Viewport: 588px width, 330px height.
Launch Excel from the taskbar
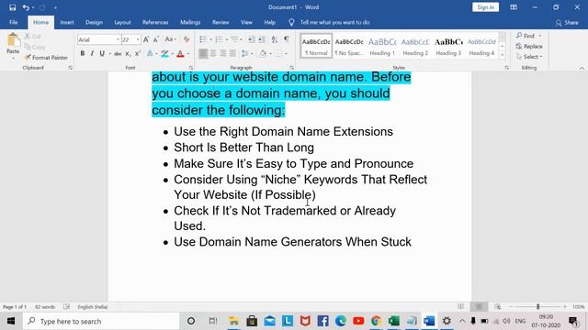click(x=394, y=321)
